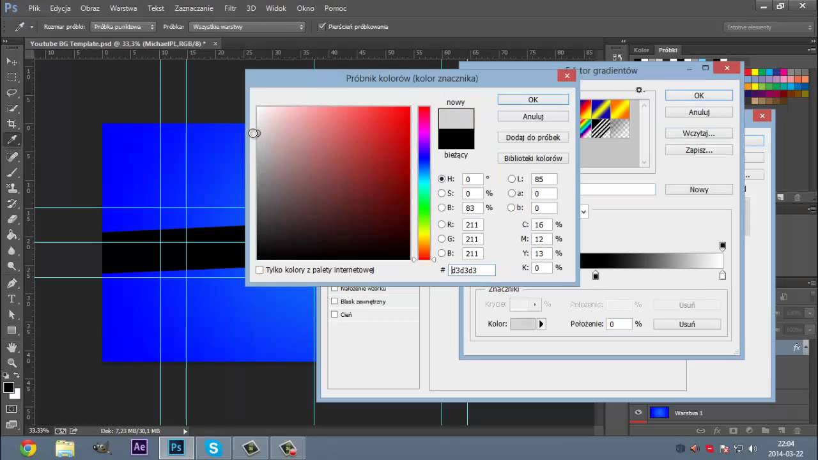Open the Plik menu
Viewport: 818px width, 460px height.
click(x=35, y=8)
